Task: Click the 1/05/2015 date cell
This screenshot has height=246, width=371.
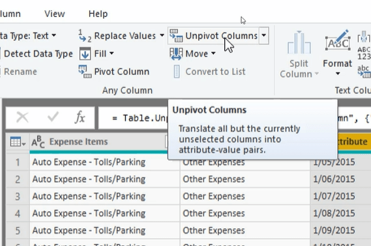Action: (341, 164)
